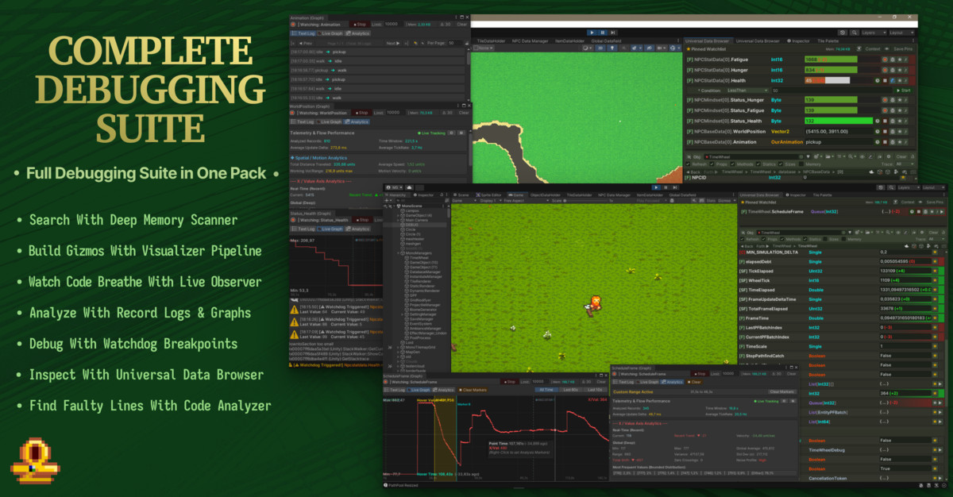Click Pause in the lower editor toolbar
953x497 pixels.
[666, 187]
